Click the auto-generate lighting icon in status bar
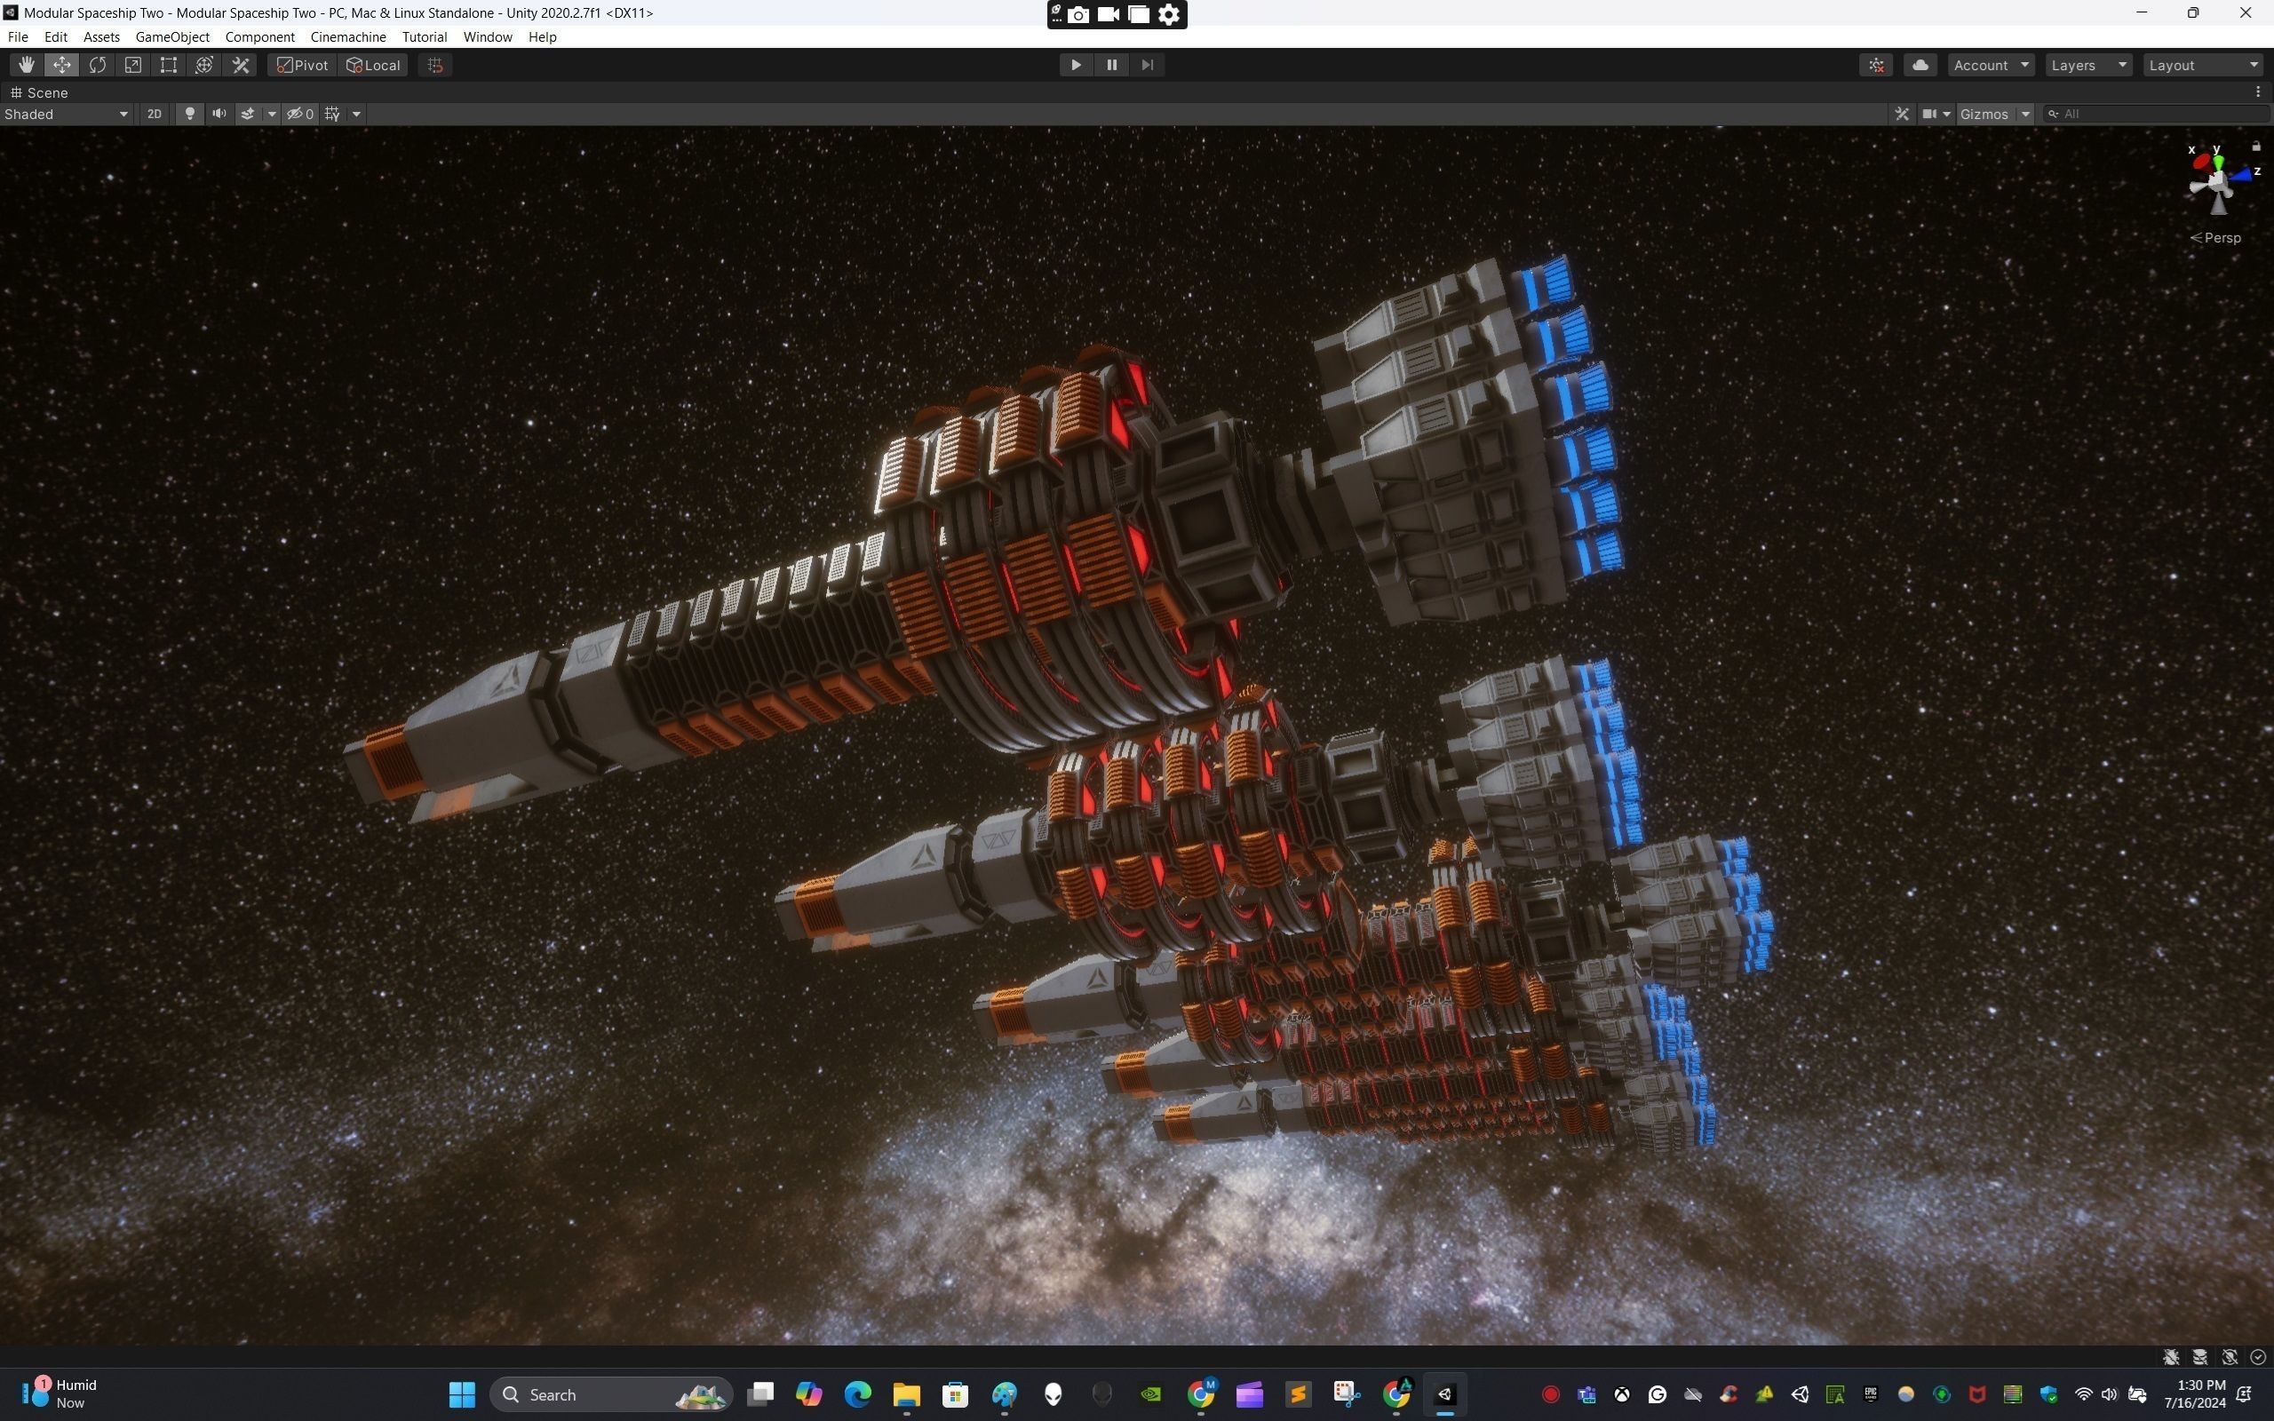 2230,1356
